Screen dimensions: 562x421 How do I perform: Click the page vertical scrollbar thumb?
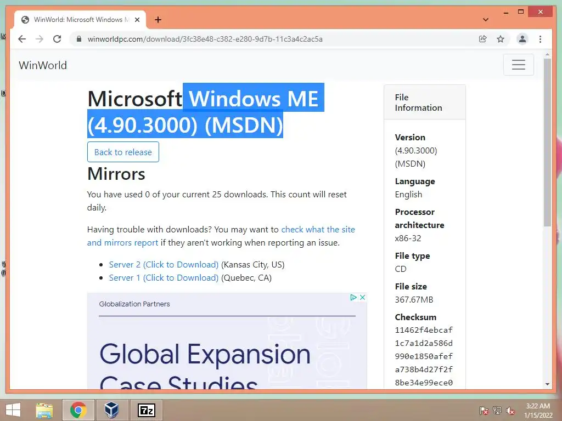tap(547, 143)
